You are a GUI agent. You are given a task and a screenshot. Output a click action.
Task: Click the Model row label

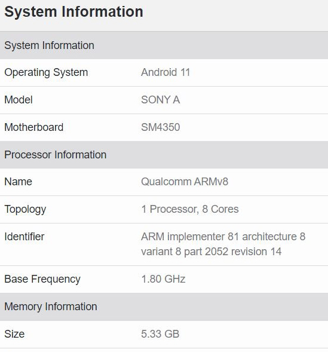19,100
